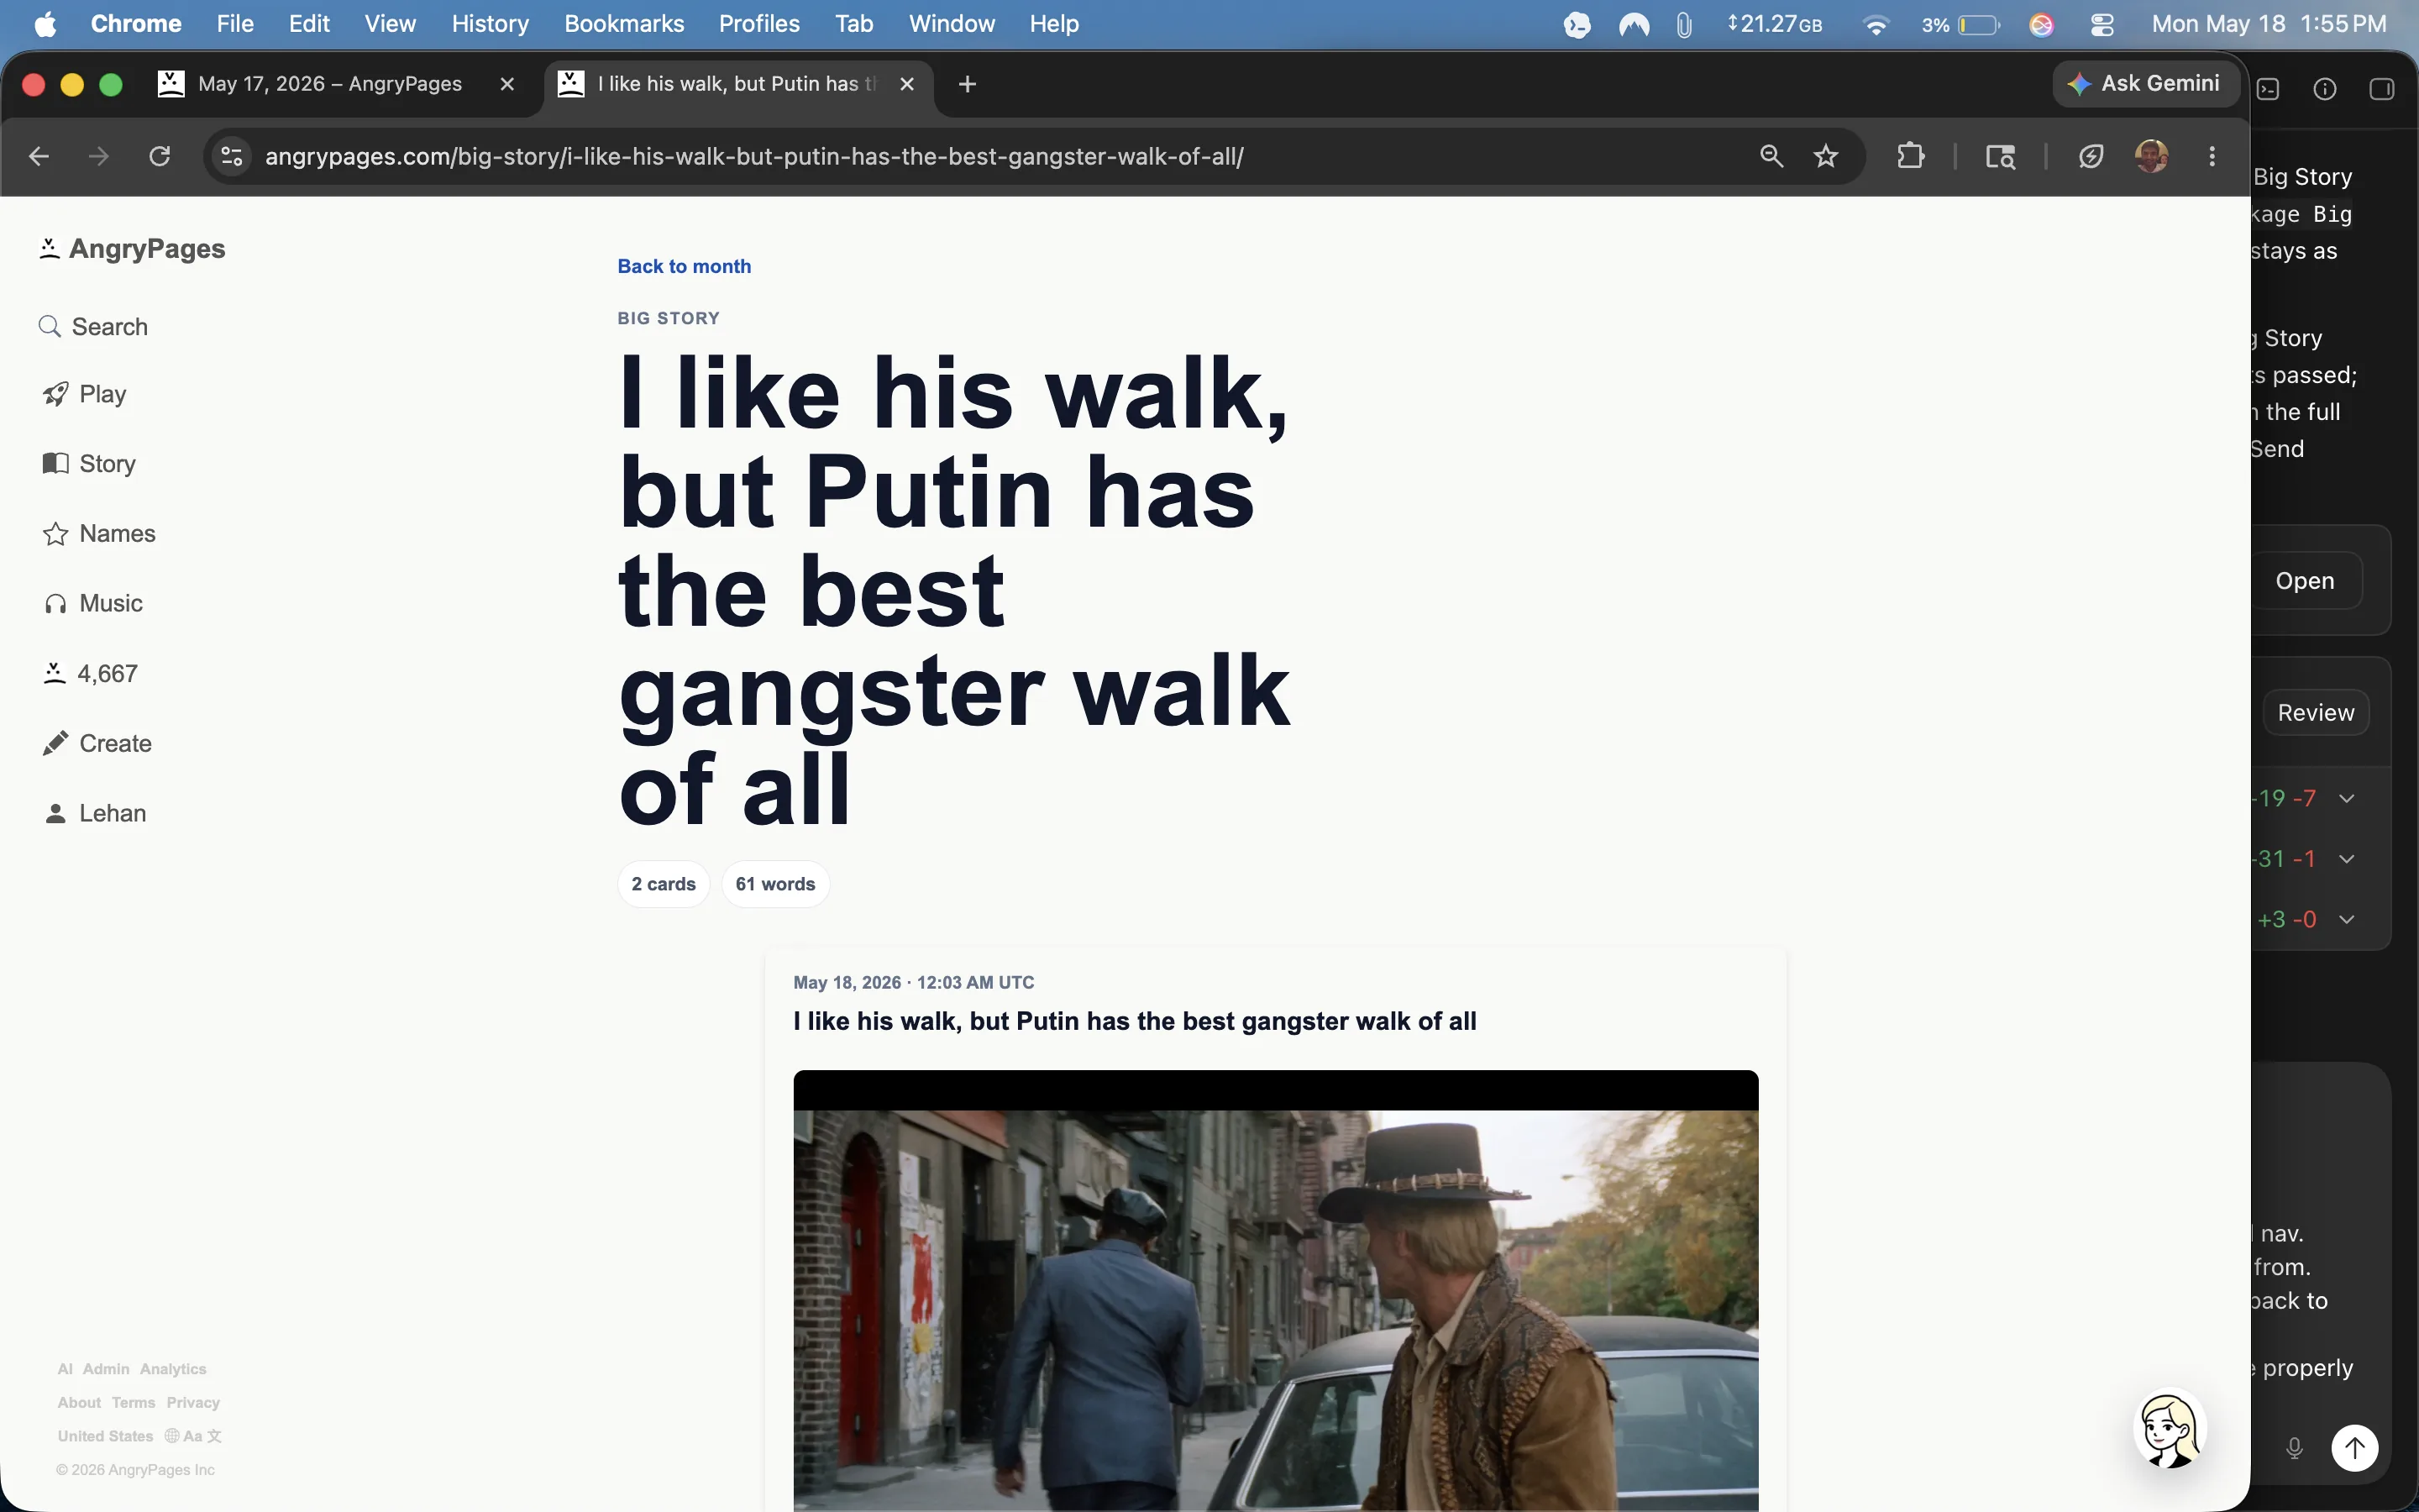The height and width of the screenshot is (1512, 2419).
Task: Click the AngryPages logo in sidebar
Action: pyautogui.click(x=132, y=249)
